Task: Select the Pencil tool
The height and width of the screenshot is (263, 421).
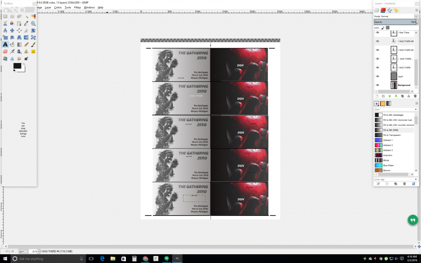Action: (26, 45)
